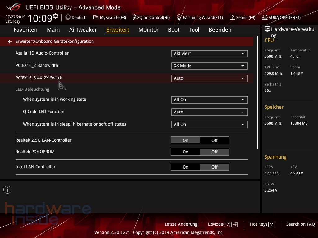Open sleep/hibernate LED states dropdown
Image resolution: width=318 pixels, height=238 pixels.
(210, 125)
